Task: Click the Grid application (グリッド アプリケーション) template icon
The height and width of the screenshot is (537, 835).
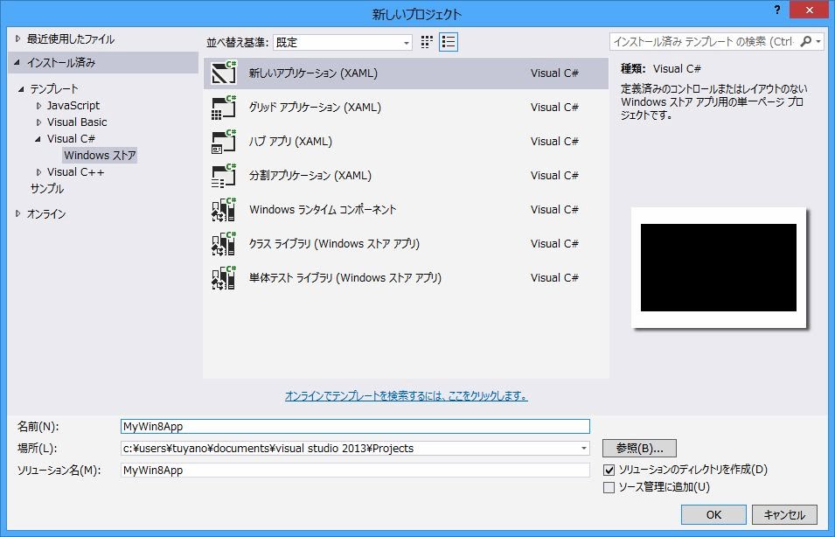Action: [x=225, y=108]
